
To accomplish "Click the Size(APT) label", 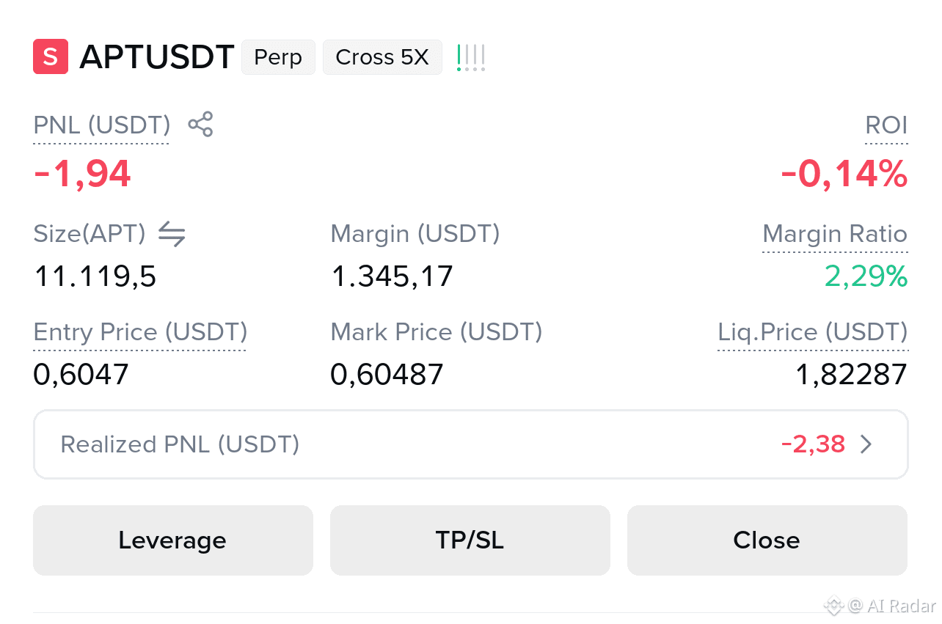I will (x=90, y=234).
